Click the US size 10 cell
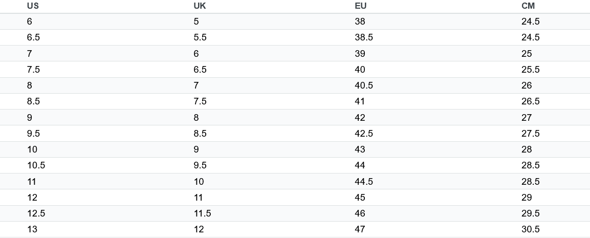 (x=32, y=149)
